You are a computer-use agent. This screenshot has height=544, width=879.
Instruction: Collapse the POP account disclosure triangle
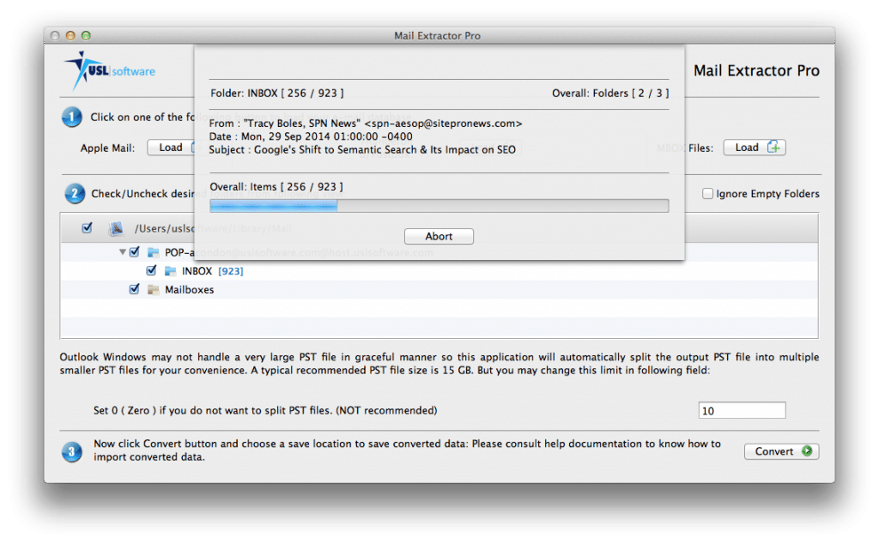pos(123,251)
